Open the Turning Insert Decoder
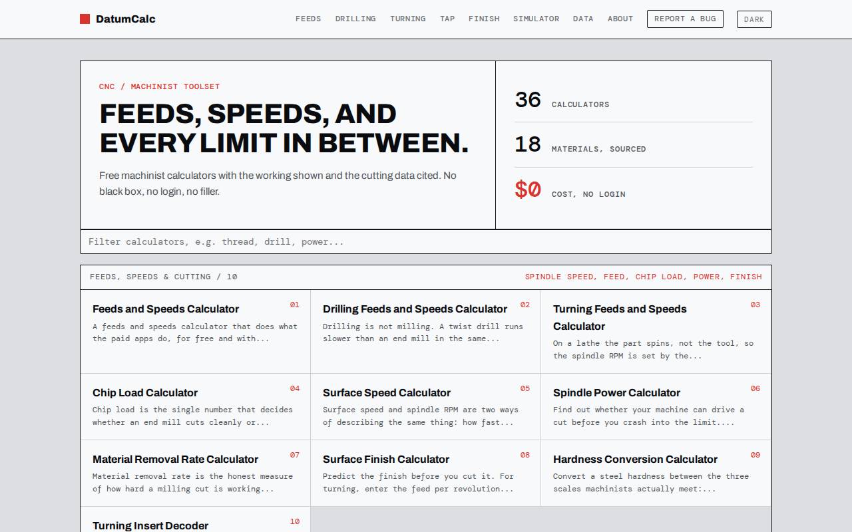The width and height of the screenshot is (852, 532). [196, 519]
